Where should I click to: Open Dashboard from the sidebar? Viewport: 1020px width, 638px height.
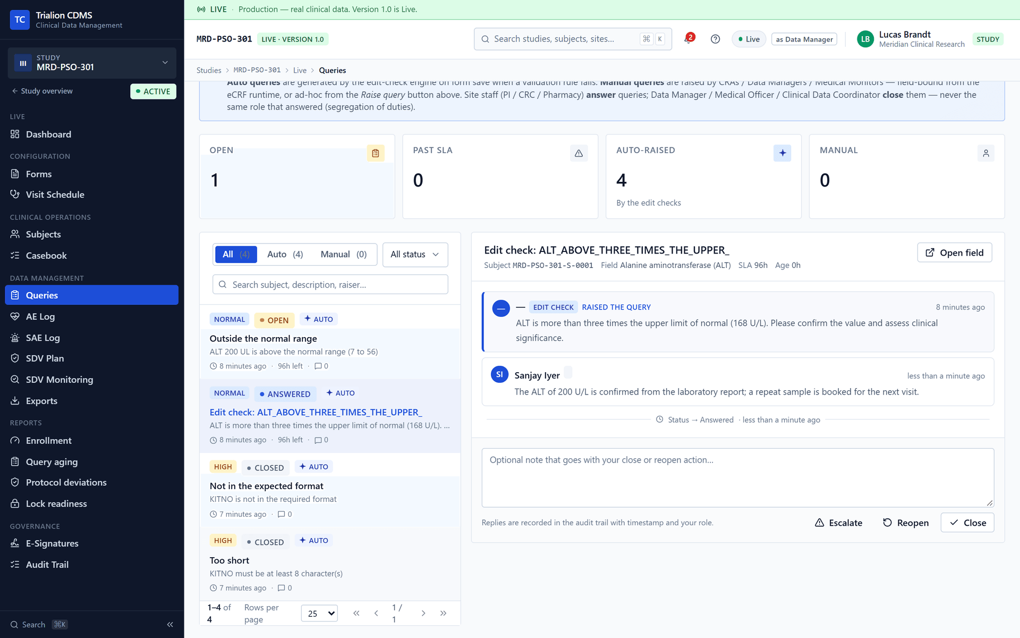tap(91, 134)
